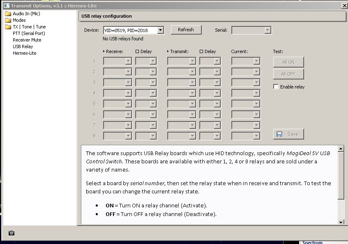Select Hermes-Lite in the sidebar
The height and width of the screenshot is (244, 348).
(25, 53)
